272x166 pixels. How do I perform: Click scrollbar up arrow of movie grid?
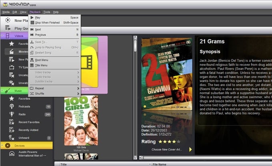click(135, 37)
